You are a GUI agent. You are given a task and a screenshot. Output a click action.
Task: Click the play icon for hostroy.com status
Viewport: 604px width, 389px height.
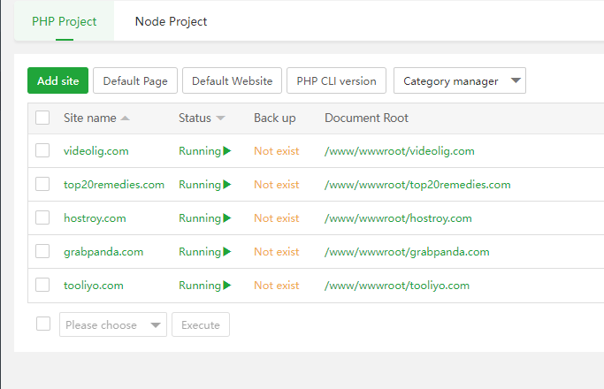[227, 217]
